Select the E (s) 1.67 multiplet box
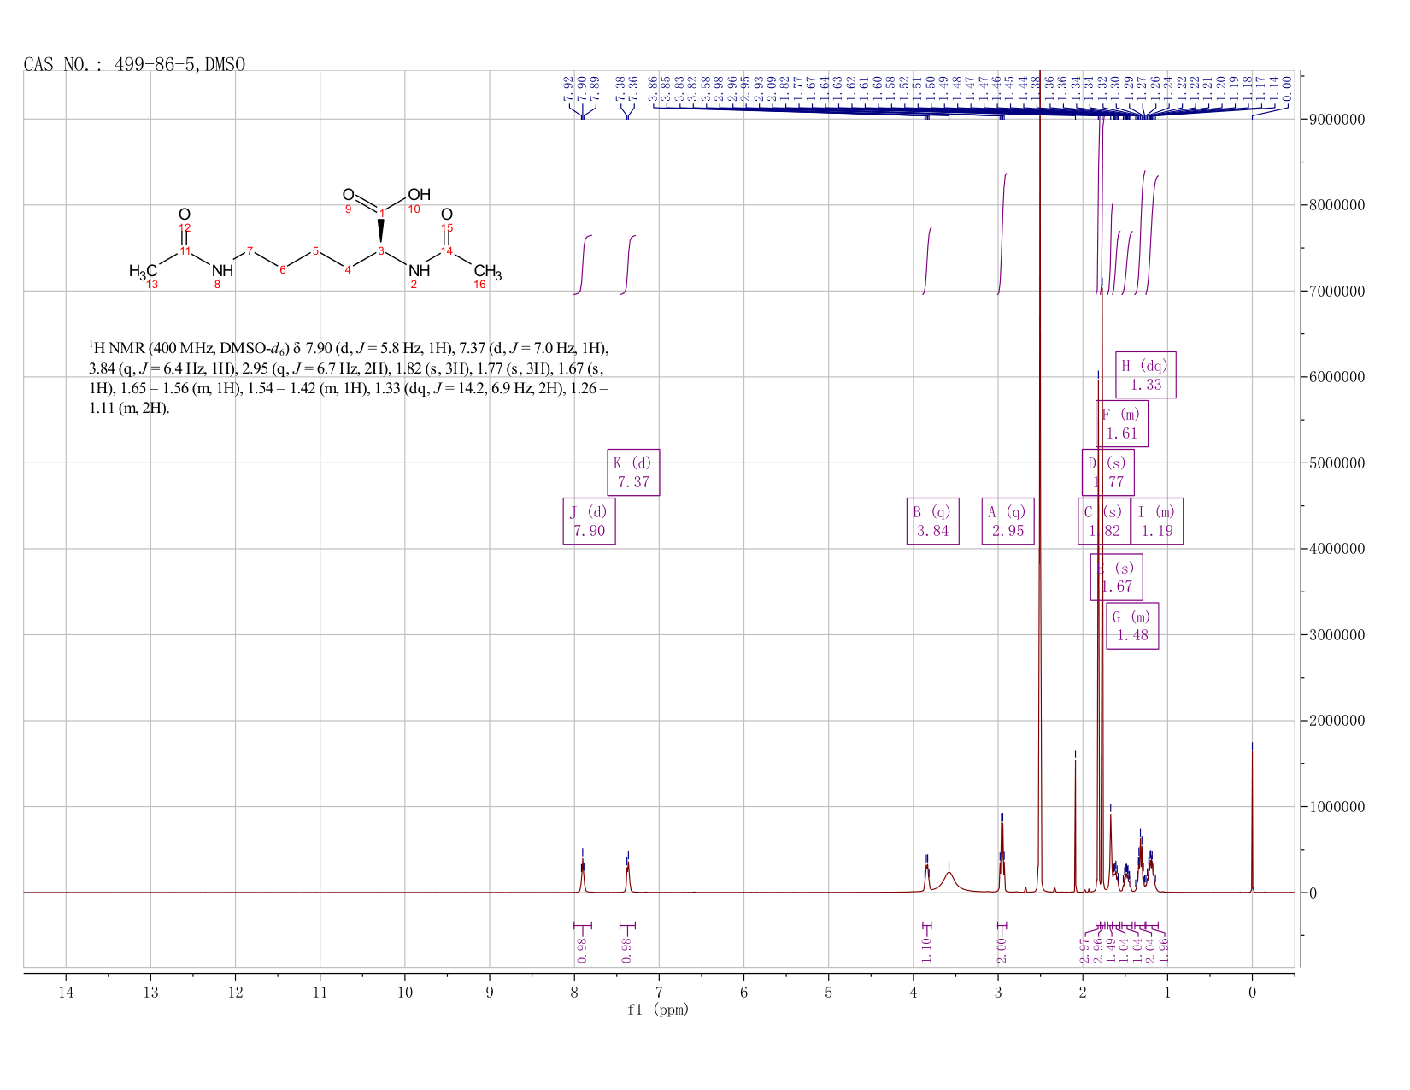 [1116, 577]
